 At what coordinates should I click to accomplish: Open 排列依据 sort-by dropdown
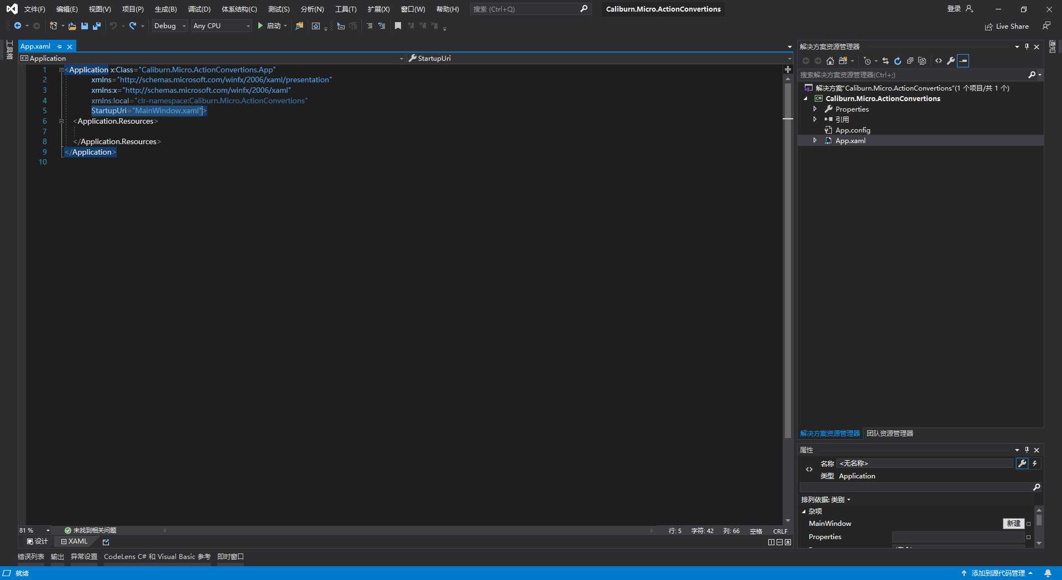pyautogui.click(x=826, y=500)
